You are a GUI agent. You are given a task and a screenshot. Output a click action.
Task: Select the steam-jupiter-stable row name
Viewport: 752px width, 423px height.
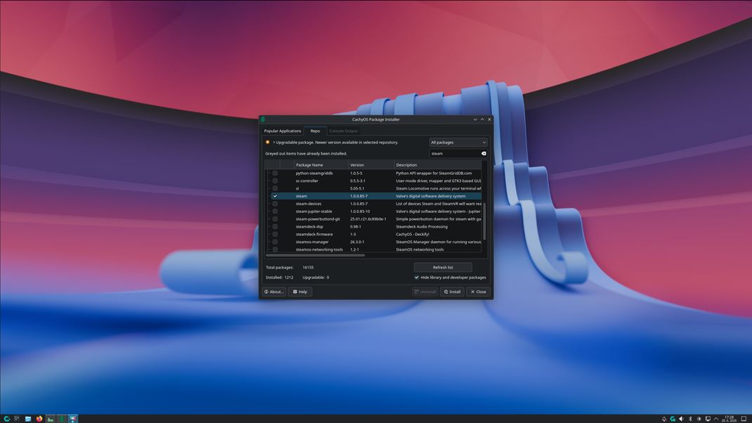(313, 211)
